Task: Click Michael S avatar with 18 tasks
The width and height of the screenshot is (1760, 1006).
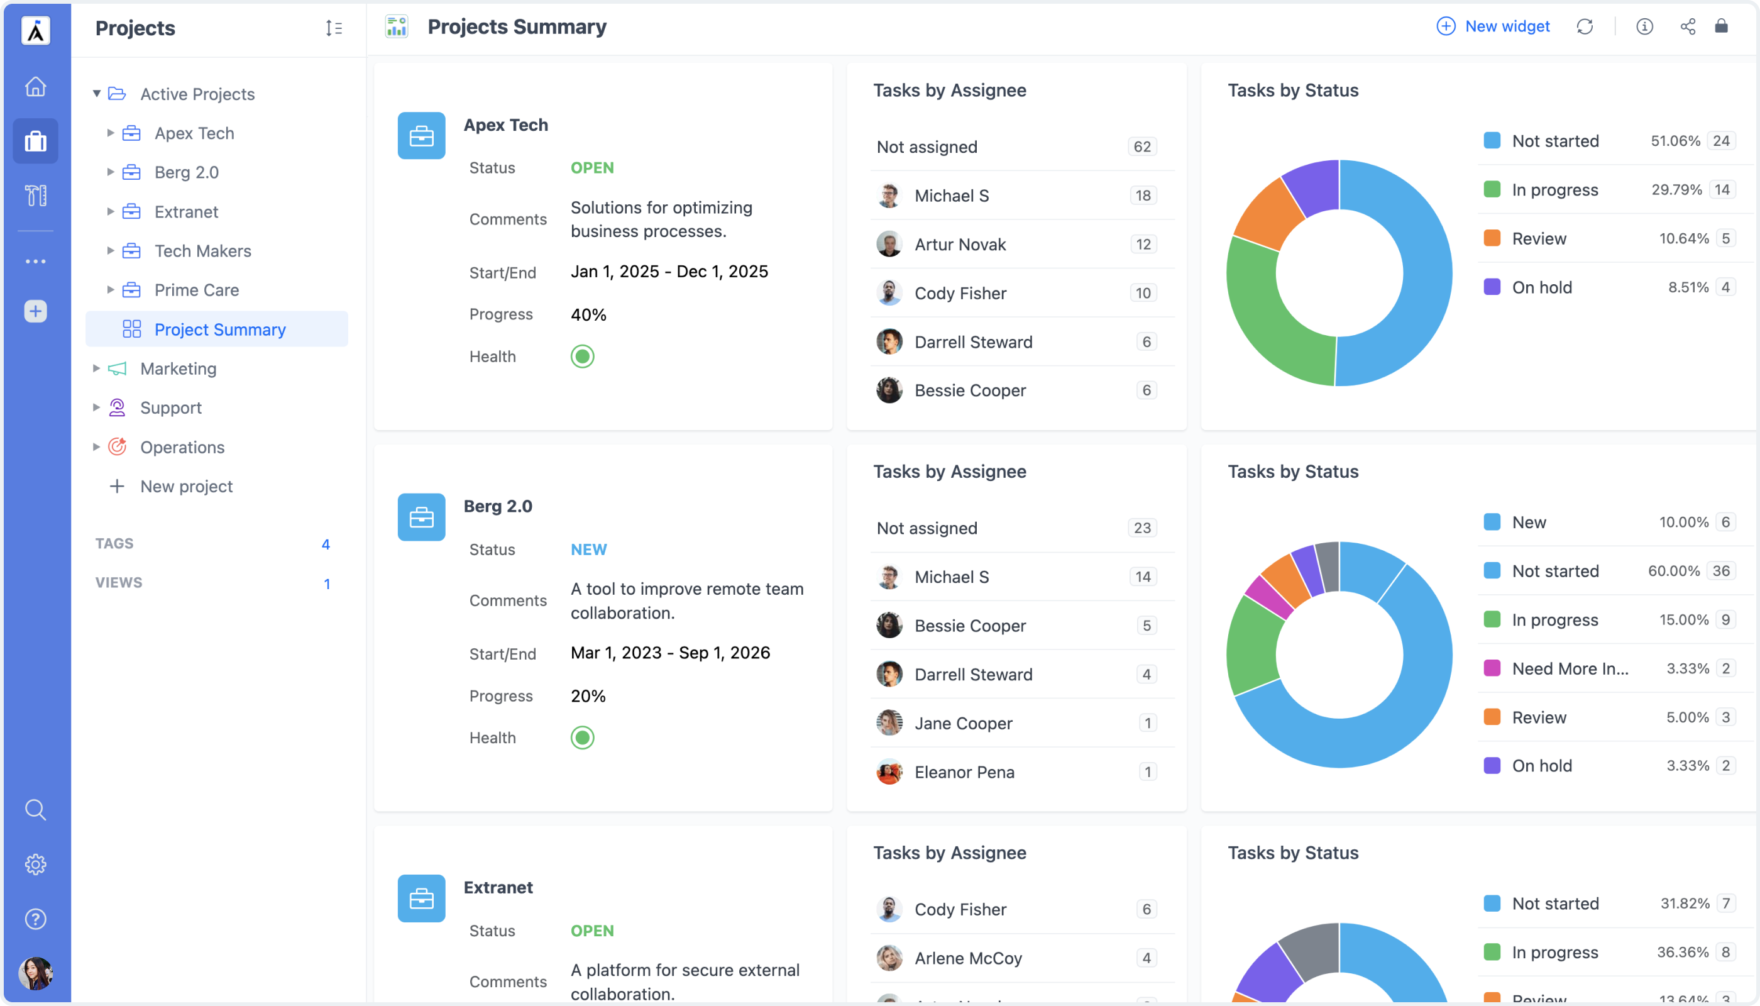Action: 889,196
